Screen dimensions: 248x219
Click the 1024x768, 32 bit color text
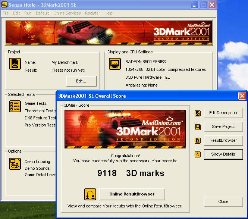point(166,69)
